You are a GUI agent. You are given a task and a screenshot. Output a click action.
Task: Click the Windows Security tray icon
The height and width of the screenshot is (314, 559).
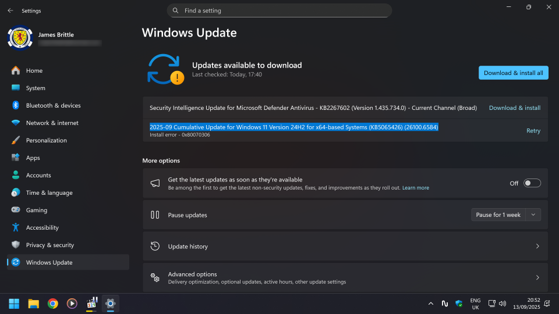click(x=459, y=304)
